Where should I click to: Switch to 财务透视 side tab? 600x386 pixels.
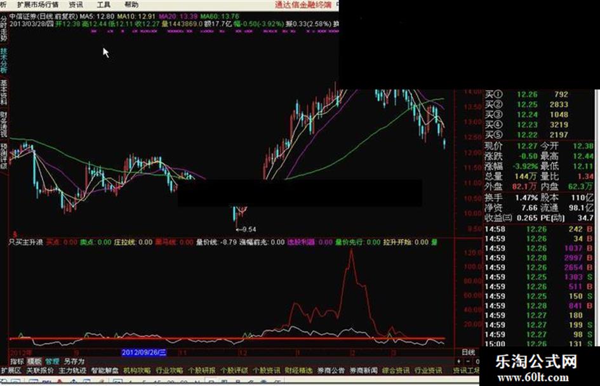3,124
